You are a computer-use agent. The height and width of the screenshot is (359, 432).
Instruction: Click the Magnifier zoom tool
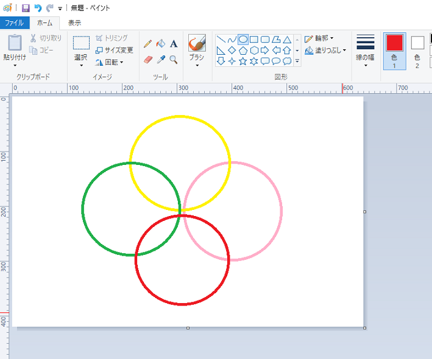pyautogui.click(x=174, y=60)
